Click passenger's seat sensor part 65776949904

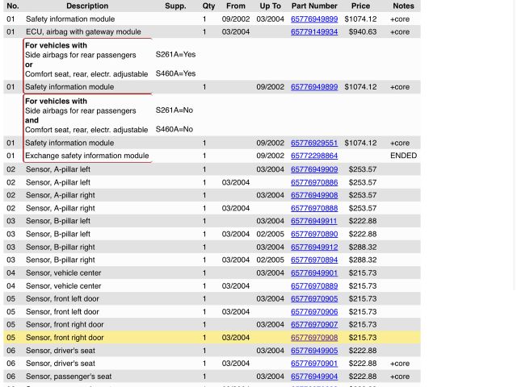point(314,377)
